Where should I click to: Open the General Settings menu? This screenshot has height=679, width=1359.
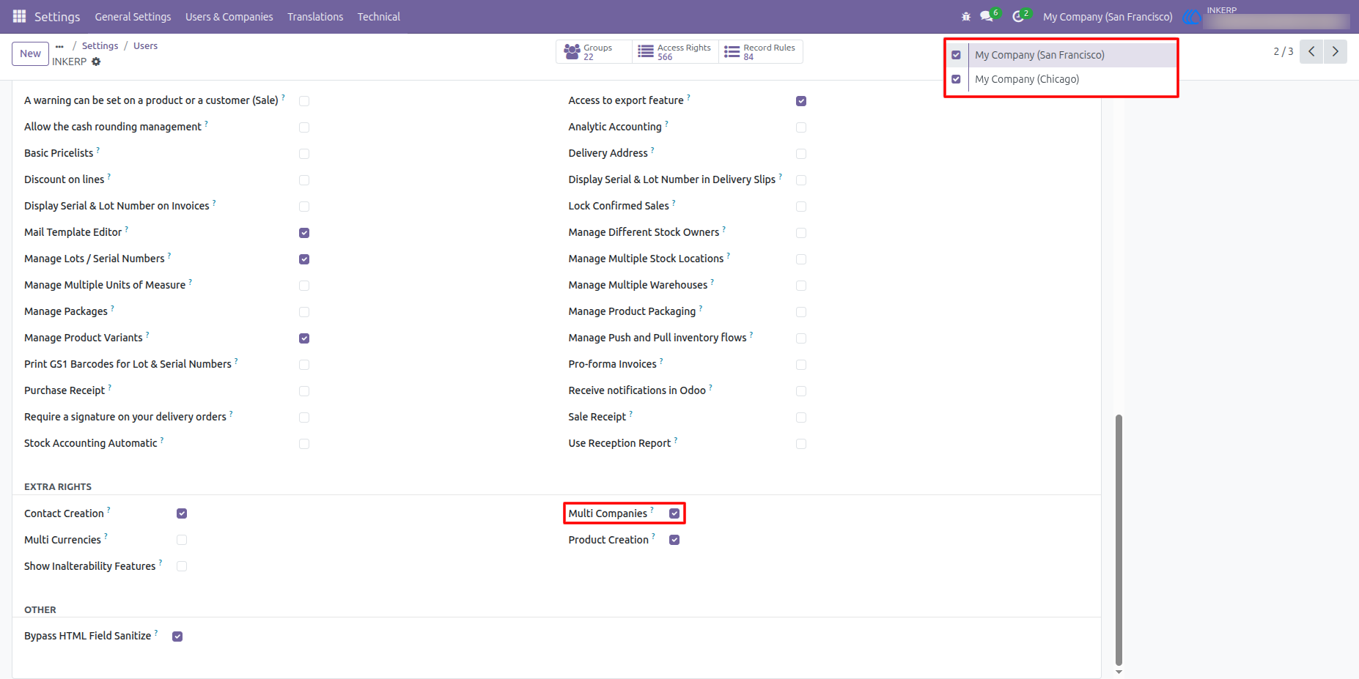coord(133,17)
